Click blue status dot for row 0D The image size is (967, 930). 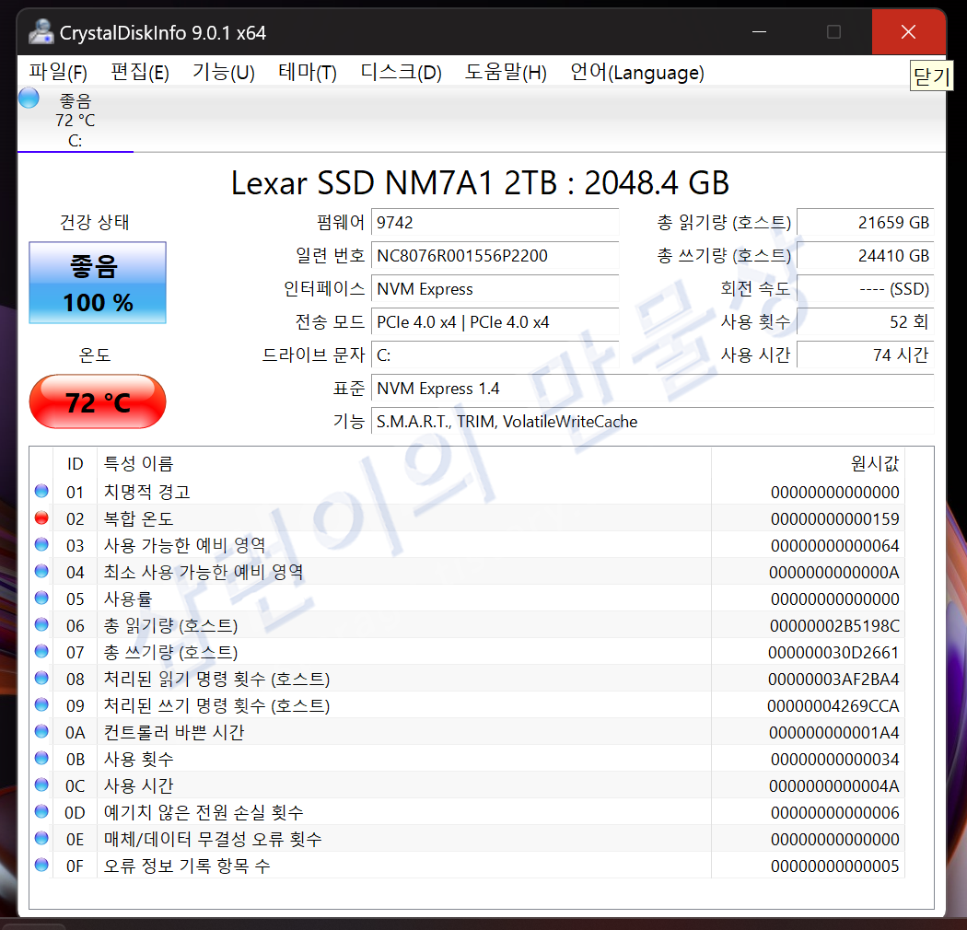(x=41, y=811)
